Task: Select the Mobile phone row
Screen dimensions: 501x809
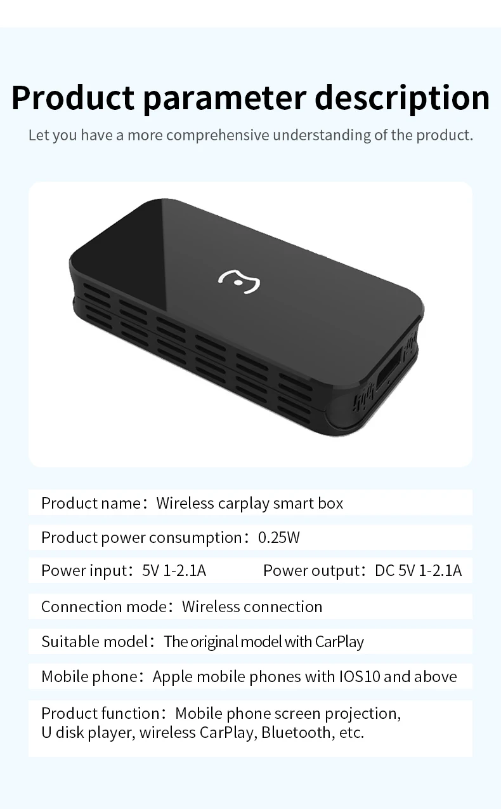Action: pyautogui.click(x=251, y=676)
